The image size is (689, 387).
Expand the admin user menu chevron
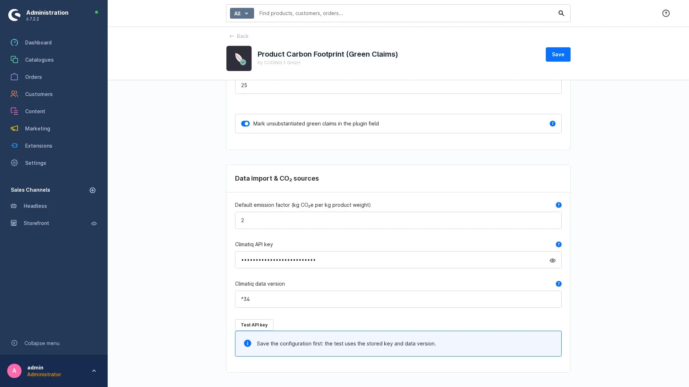coord(94,371)
